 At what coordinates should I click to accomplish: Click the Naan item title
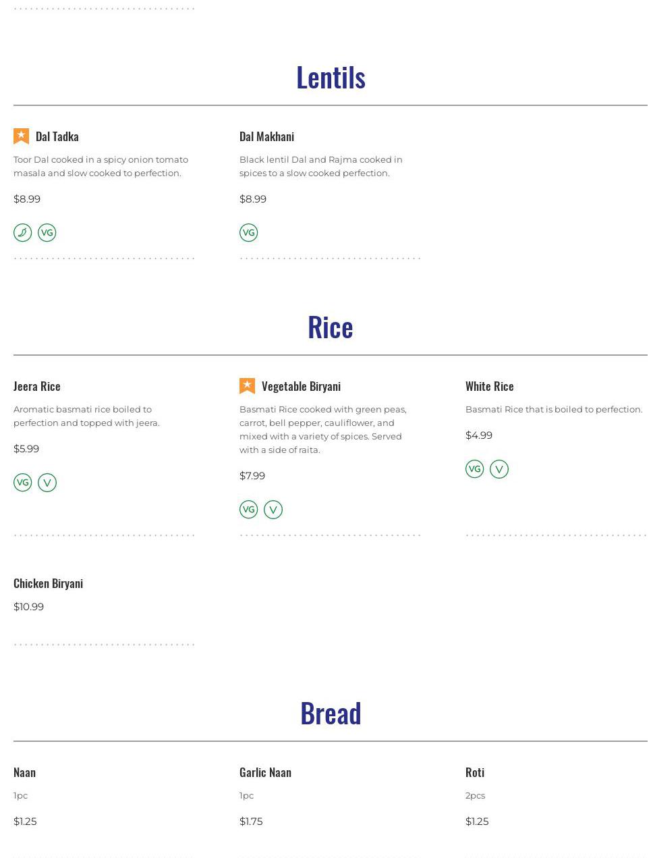click(x=24, y=772)
